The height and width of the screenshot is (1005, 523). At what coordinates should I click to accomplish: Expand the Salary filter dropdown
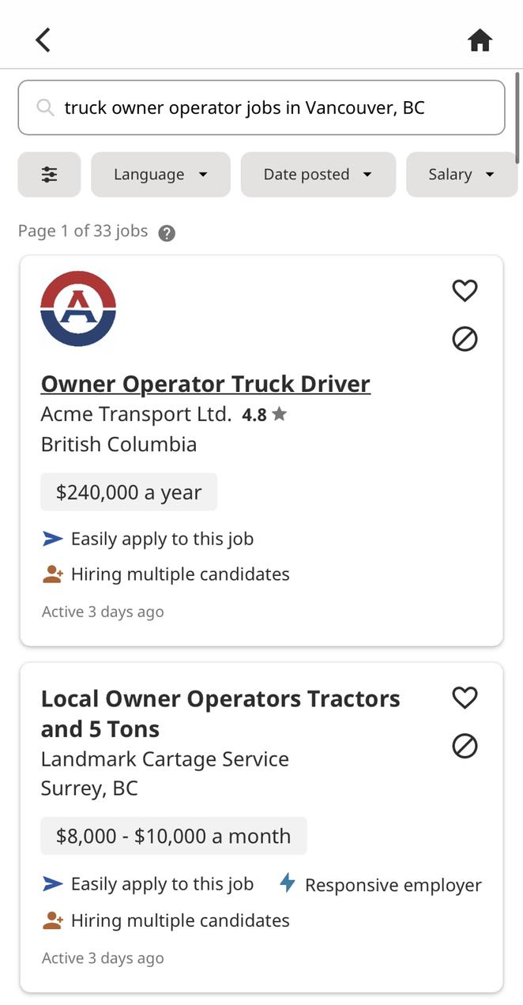point(461,175)
